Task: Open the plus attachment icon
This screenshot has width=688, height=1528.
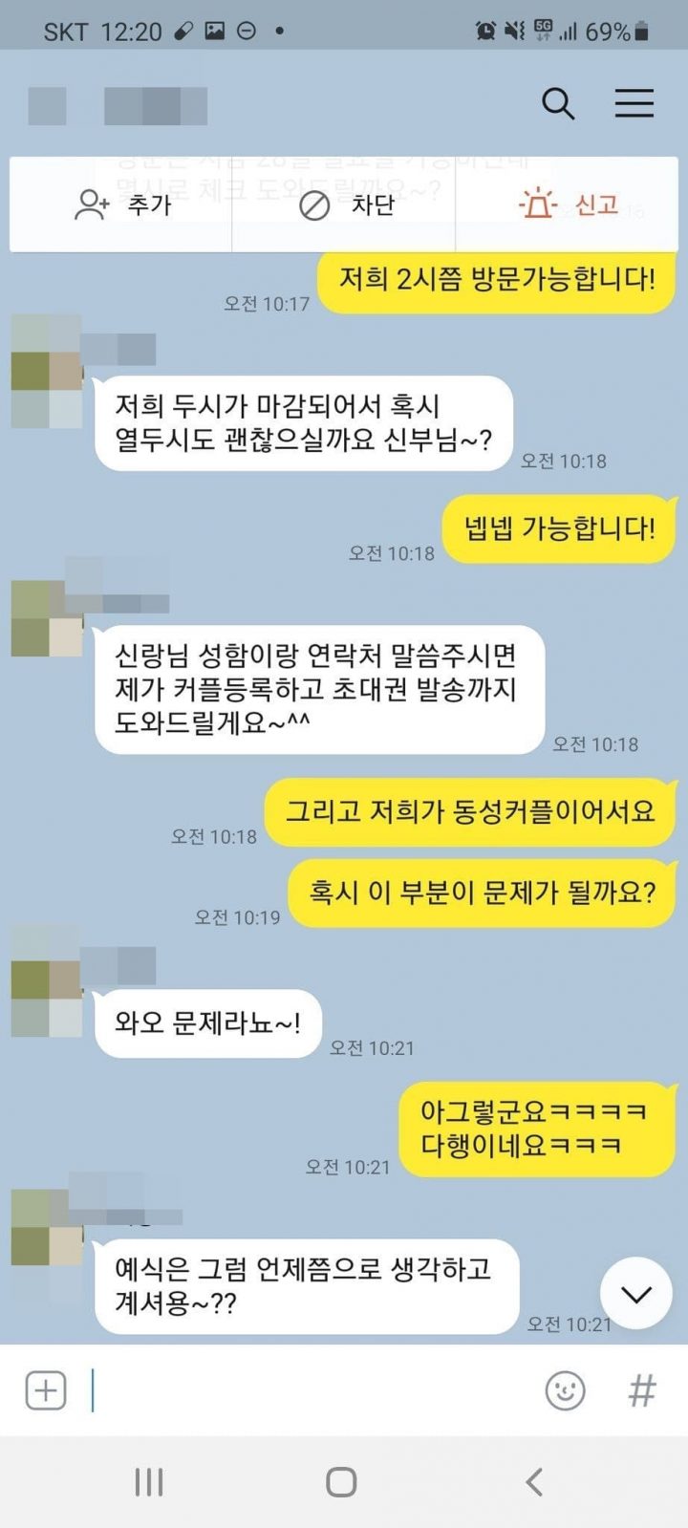Action: [x=46, y=1390]
